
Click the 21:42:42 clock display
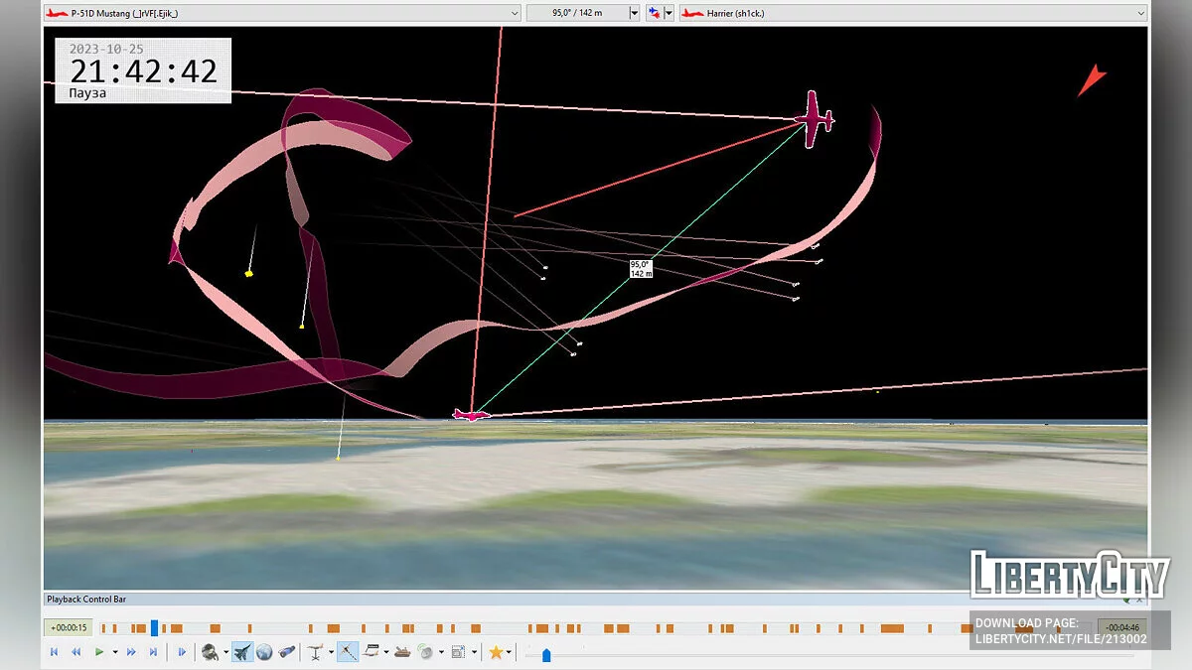click(143, 71)
